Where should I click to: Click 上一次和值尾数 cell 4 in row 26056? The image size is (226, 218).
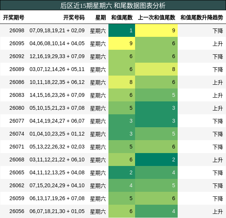click(156, 211)
